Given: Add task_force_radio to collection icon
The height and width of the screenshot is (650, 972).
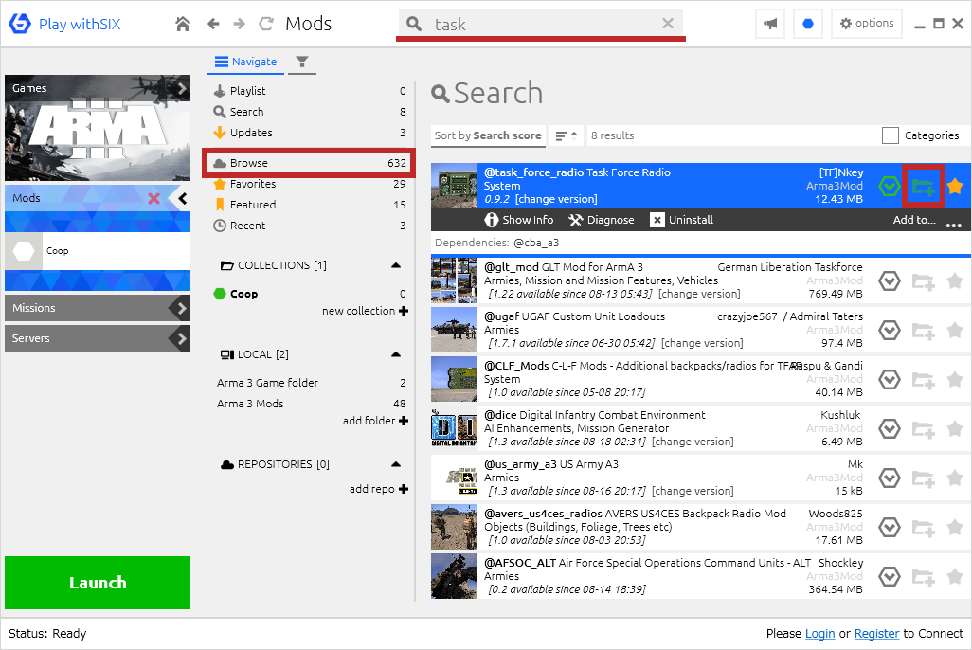Looking at the screenshot, I should click(923, 186).
